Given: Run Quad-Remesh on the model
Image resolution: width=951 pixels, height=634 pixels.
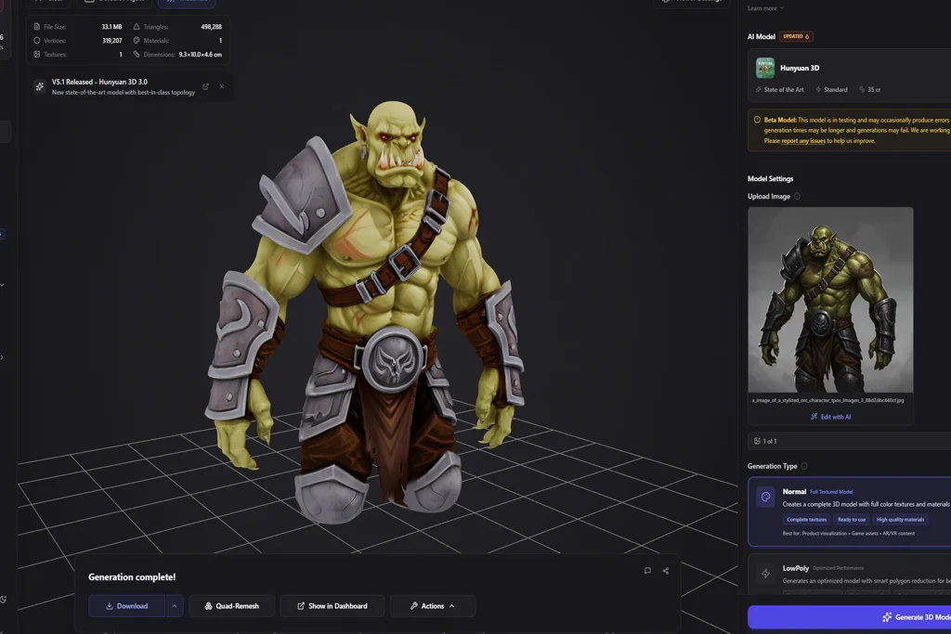Looking at the screenshot, I should (231, 605).
